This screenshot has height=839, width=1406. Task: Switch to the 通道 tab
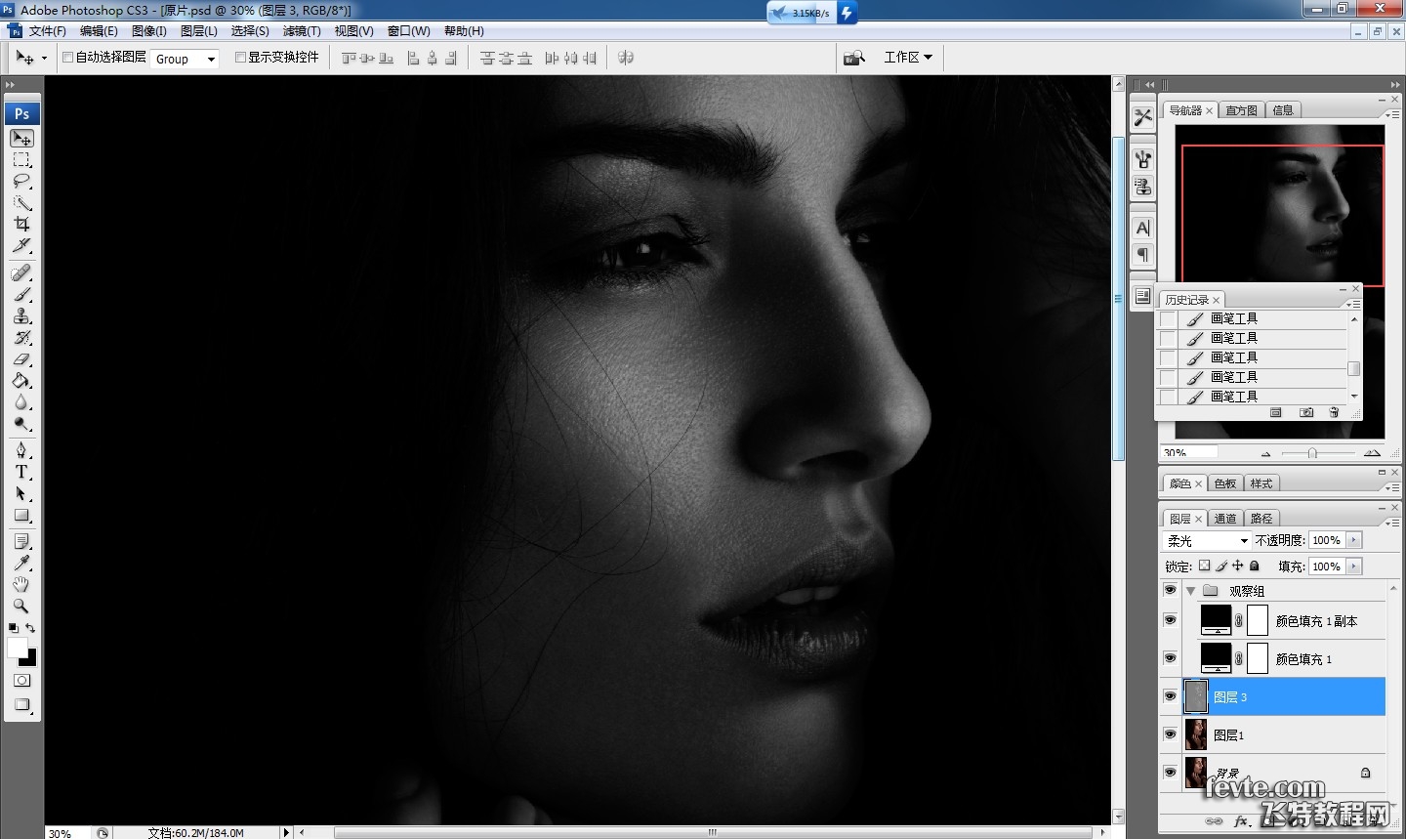coord(1225,519)
